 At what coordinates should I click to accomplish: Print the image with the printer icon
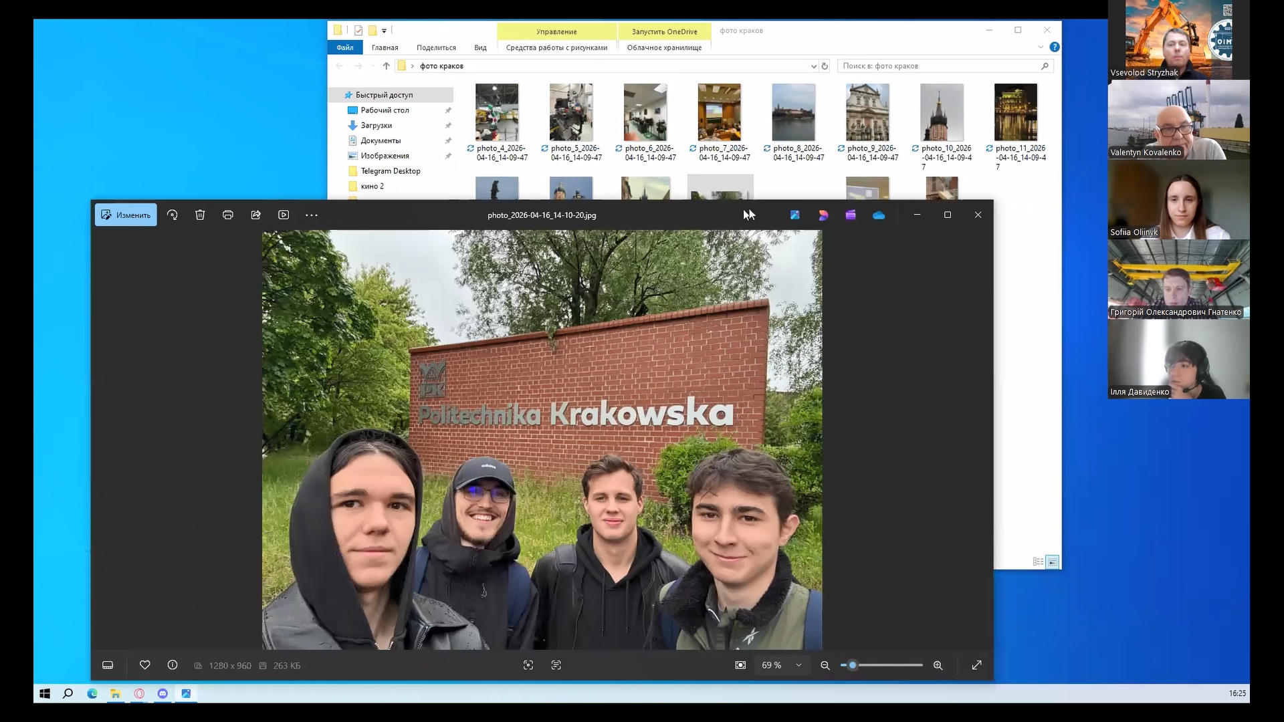[228, 215]
